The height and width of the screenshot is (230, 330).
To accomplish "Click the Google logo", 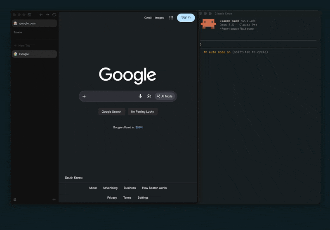I will tap(127, 76).
